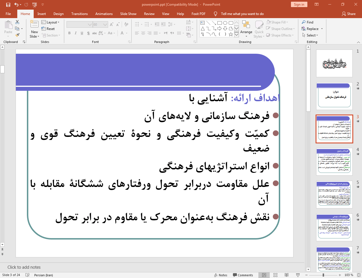
Task: Click the Tell me lightbulb icon
Action: (x=216, y=14)
